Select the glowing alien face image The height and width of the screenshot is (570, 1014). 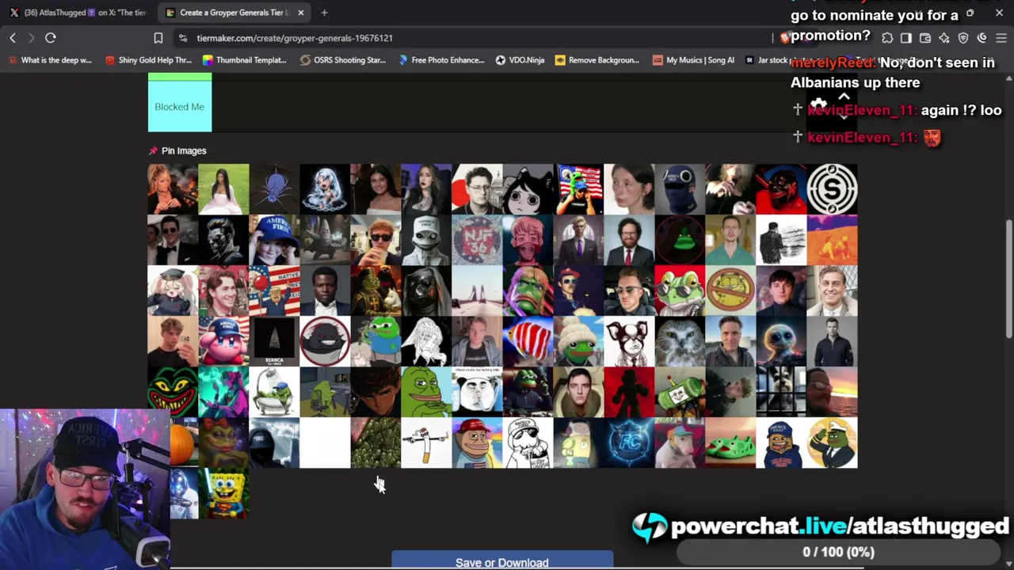781,341
